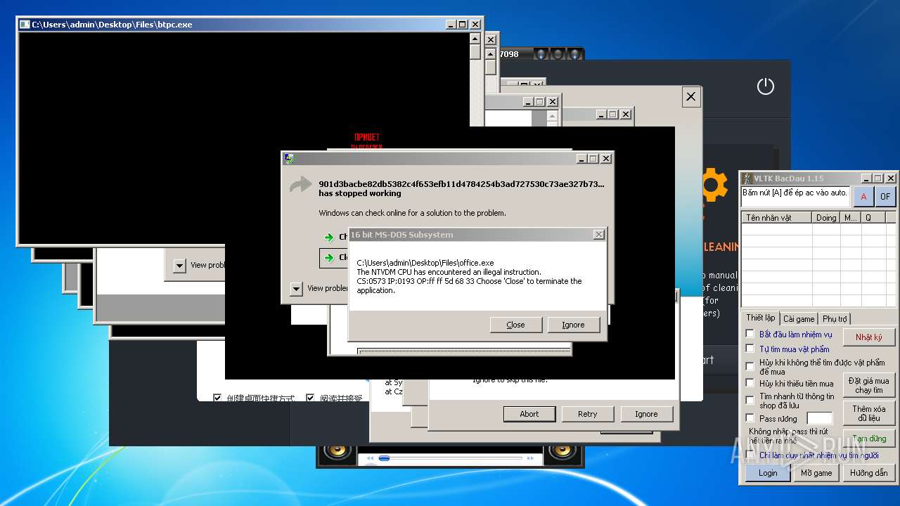Open the 'Phụ trợ' tab
Viewport: 900px width, 506px height.
(x=835, y=319)
